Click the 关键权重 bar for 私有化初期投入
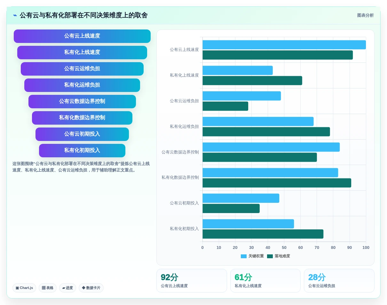 pyautogui.click(x=248, y=224)
